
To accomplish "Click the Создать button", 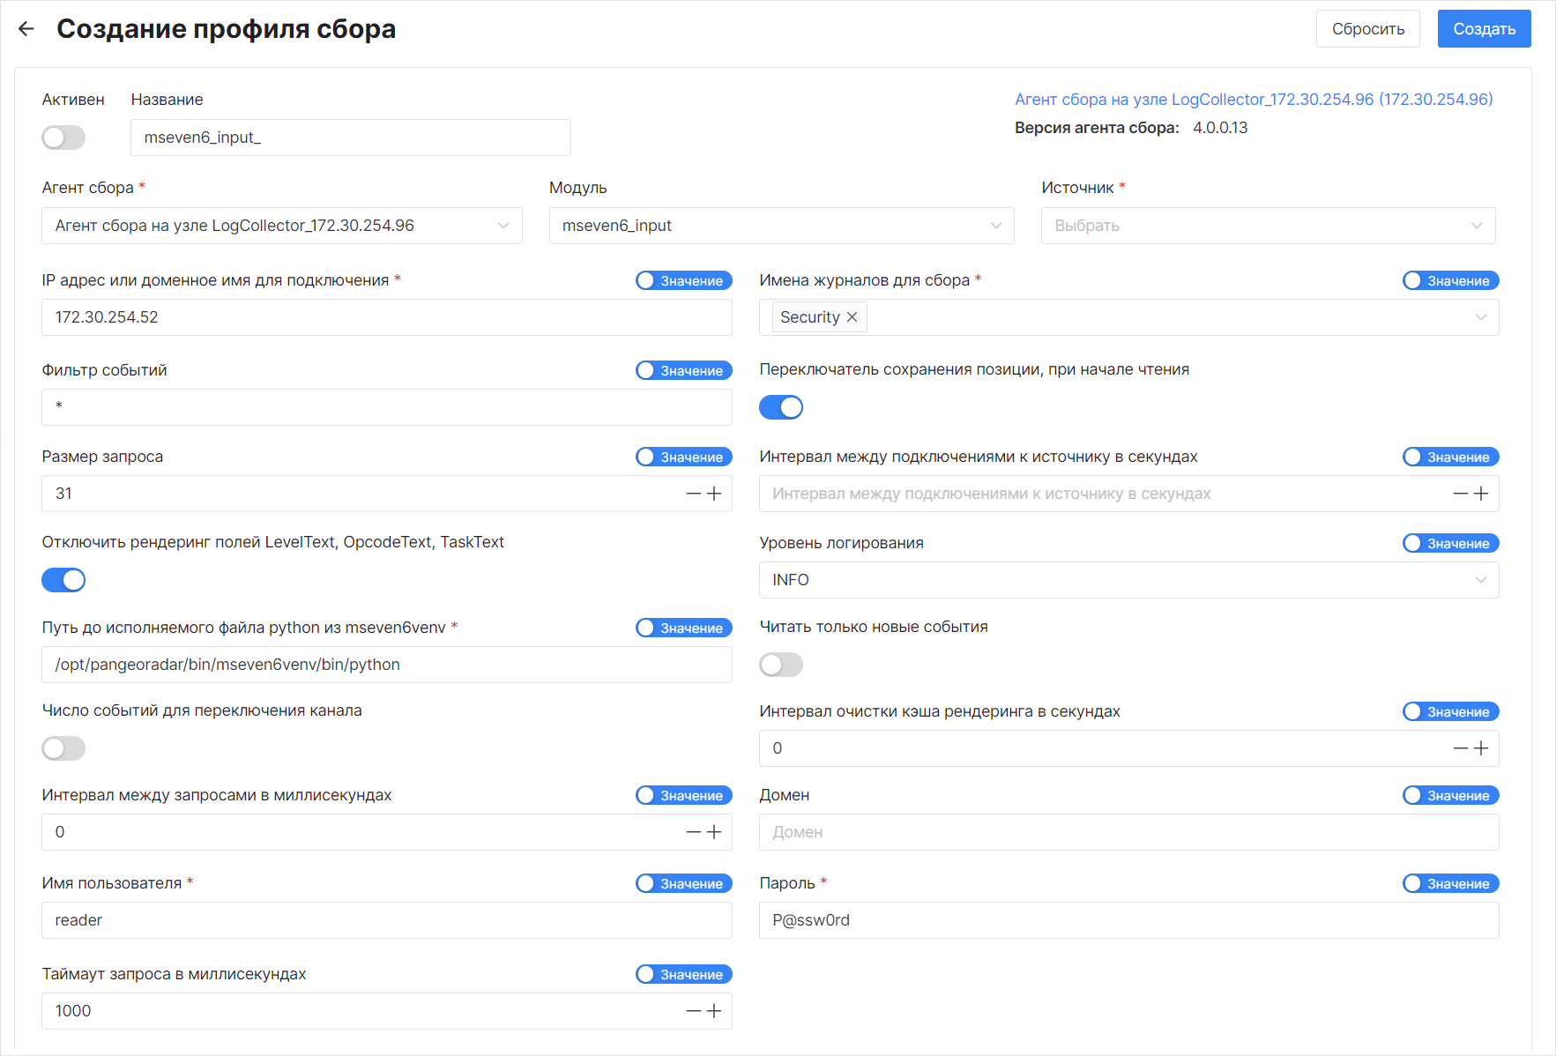I will (x=1484, y=29).
